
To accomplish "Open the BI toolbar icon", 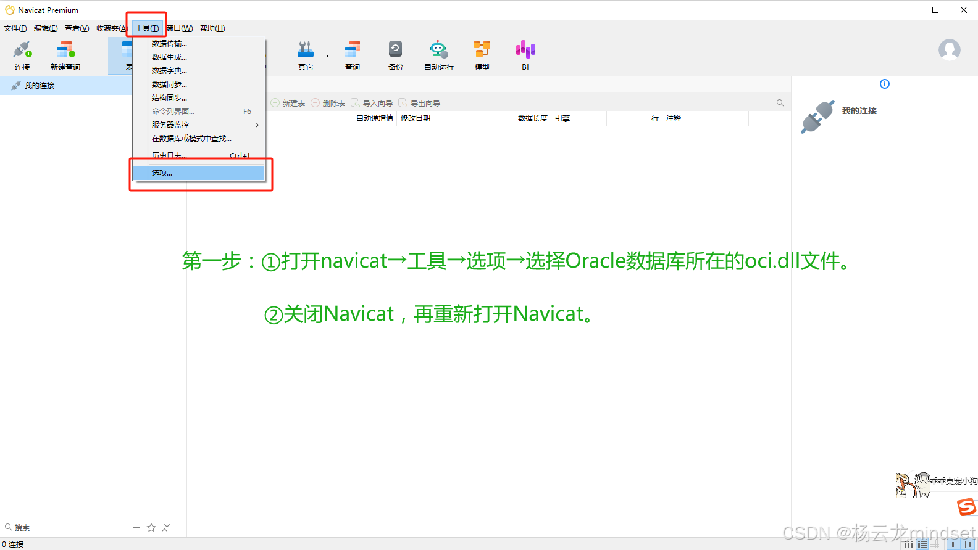I will [x=525, y=55].
